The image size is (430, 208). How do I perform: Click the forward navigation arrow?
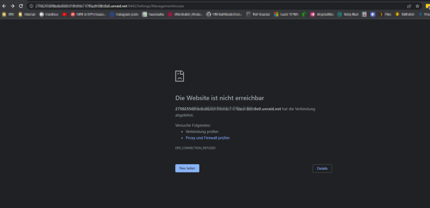12,6
